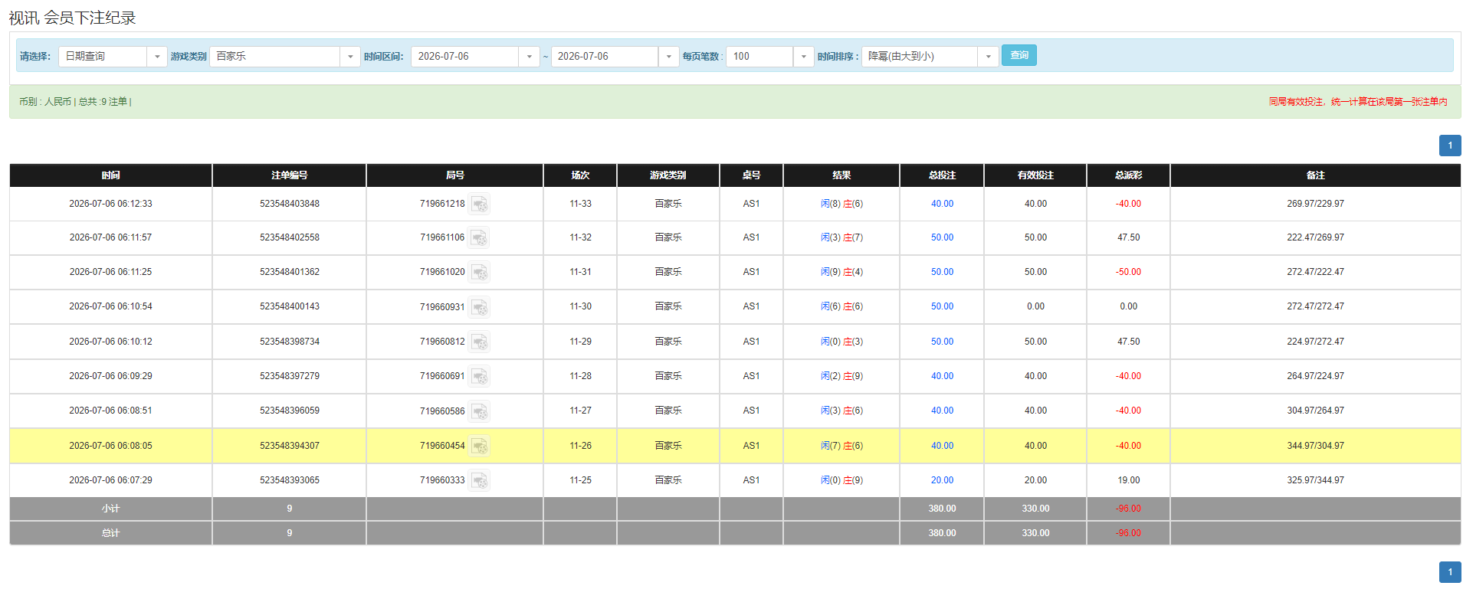Click the end date input field
Image resolution: width=1463 pixels, height=589 pixels.
(605, 57)
